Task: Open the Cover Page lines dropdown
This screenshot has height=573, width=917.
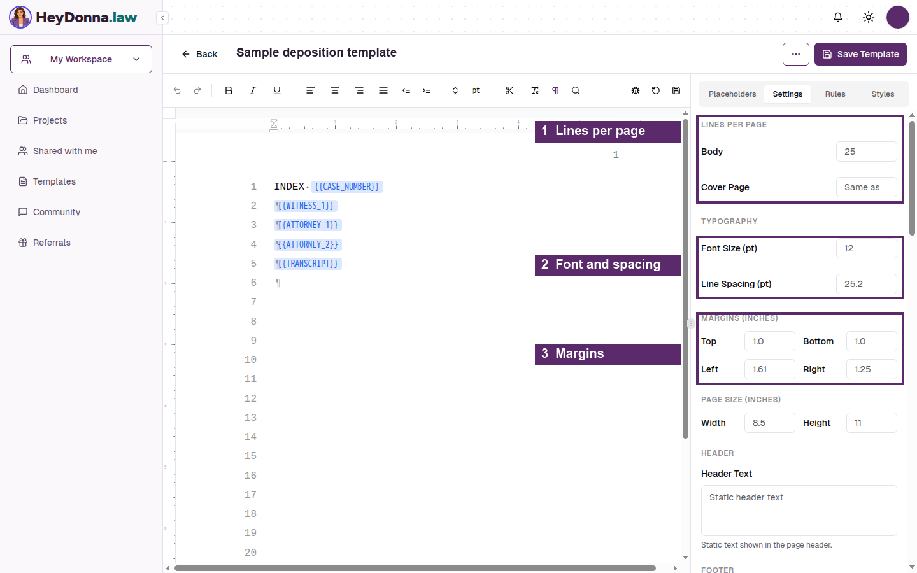Action: [x=867, y=187]
